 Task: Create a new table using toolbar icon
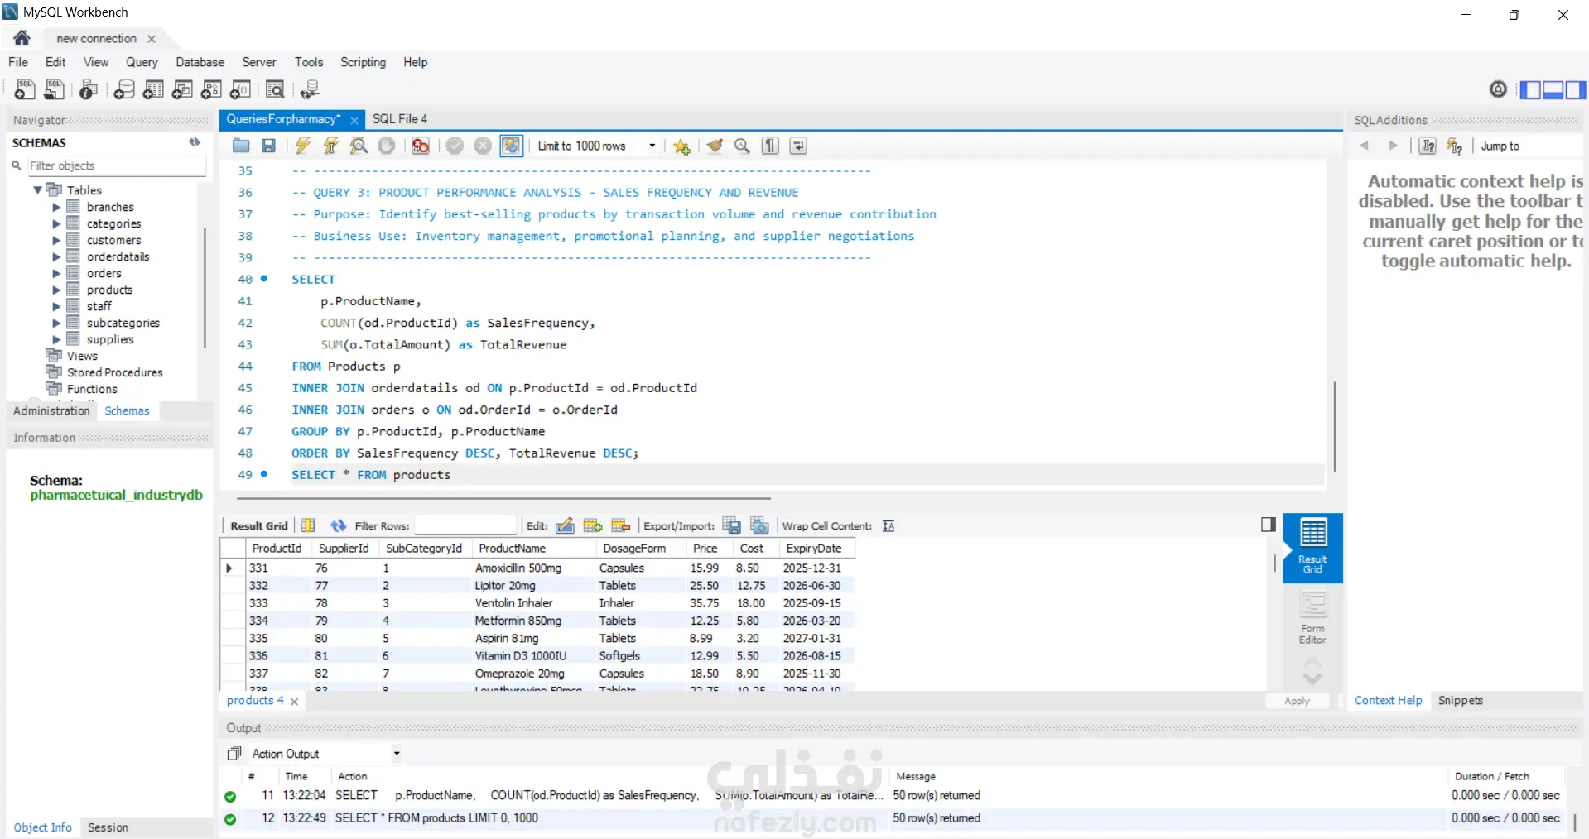pos(153,89)
